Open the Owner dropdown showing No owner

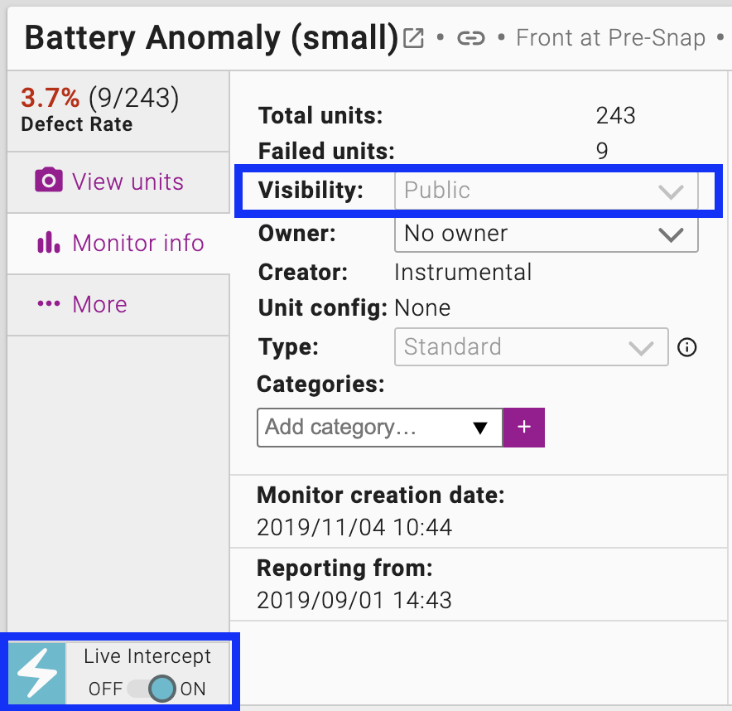coord(547,234)
